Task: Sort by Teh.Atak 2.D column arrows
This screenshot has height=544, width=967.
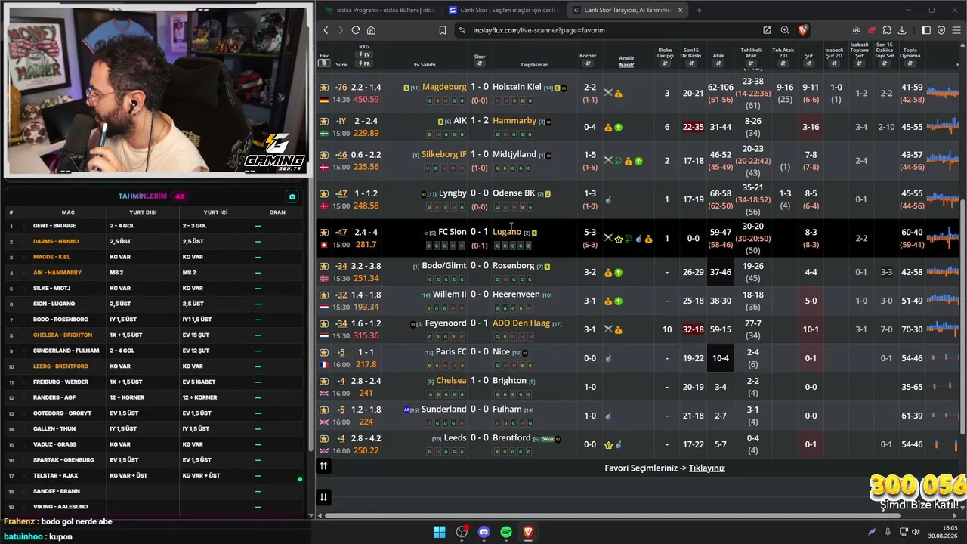Action: pos(783,64)
